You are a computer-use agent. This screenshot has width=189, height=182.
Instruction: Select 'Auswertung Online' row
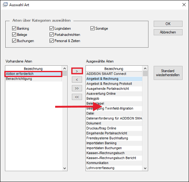click(114, 94)
